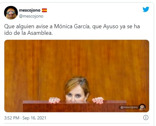Visit the mescojono display name link
This screenshot has width=156, height=126.
(30, 10)
